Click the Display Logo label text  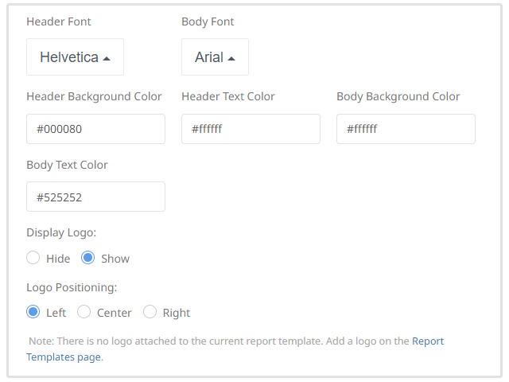pos(61,232)
